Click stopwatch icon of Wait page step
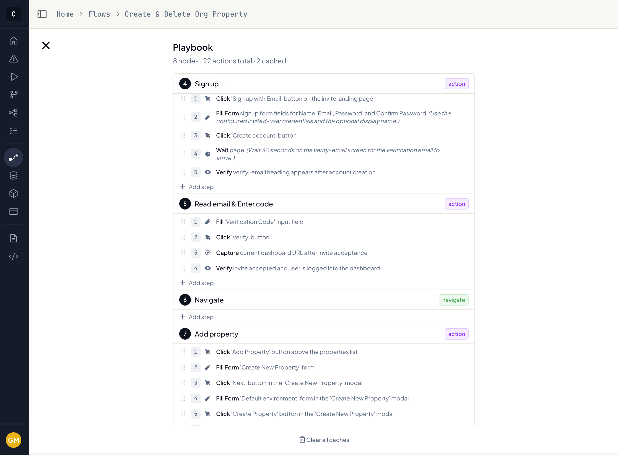618x455 pixels. click(x=208, y=154)
